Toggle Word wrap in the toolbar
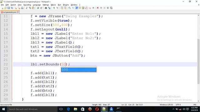 click(x=69, y=8)
